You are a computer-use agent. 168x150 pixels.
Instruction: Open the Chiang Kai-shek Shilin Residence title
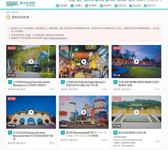(x=31, y=84)
